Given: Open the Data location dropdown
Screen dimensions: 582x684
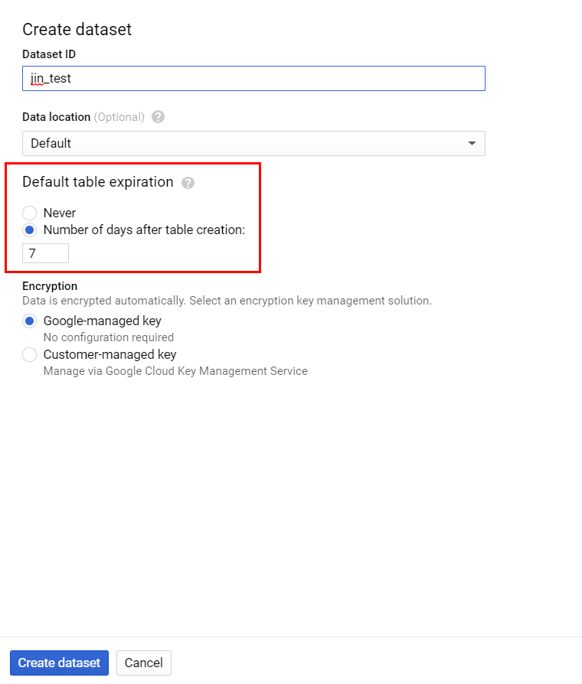Looking at the screenshot, I should (253, 143).
